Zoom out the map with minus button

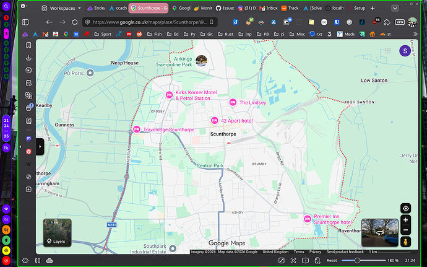[405, 230]
